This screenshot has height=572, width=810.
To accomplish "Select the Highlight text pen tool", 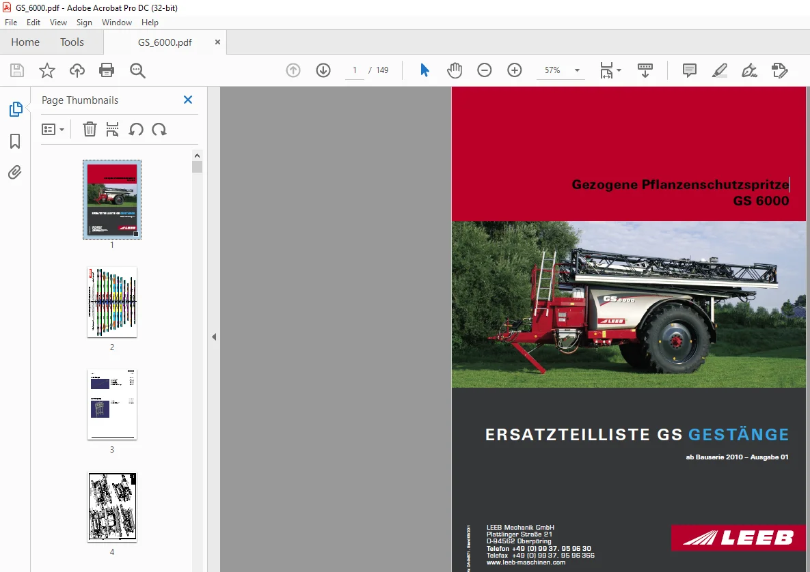I will point(720,70).
